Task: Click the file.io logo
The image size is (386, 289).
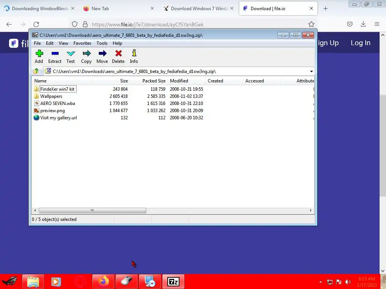Action: [19, 43]
